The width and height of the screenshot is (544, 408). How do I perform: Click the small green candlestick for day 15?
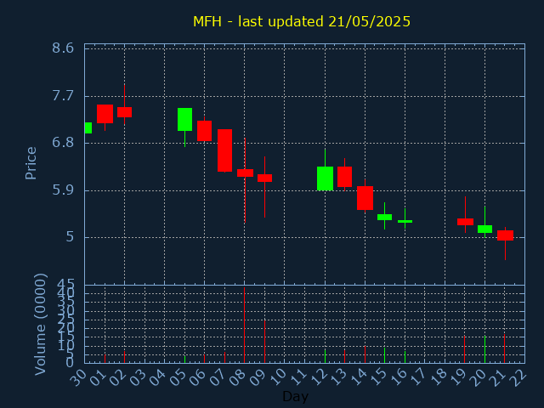384,218
